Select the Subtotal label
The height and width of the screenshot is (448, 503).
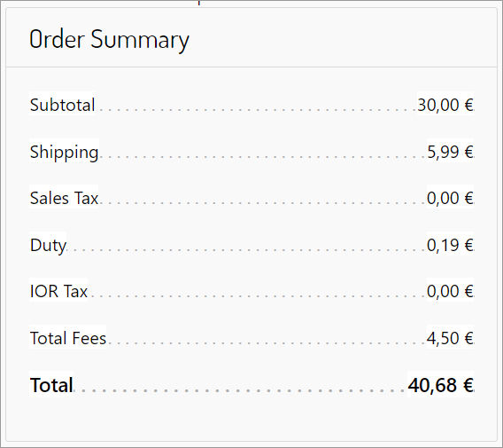pyautogui.click(x=62, y=105)
